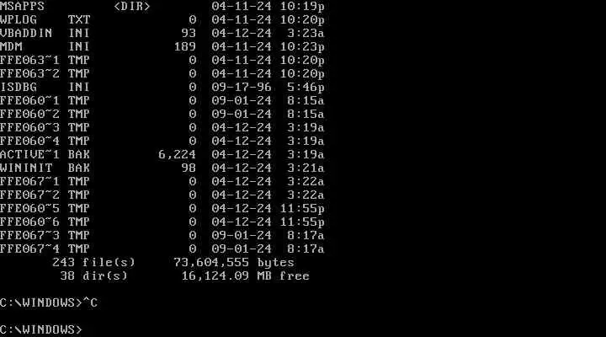Select the WPLOG TXT file name

[x=45, y=19]
